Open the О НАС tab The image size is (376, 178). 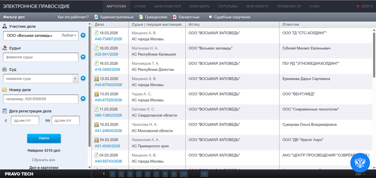pyautogui.click(x=314, y=6)
